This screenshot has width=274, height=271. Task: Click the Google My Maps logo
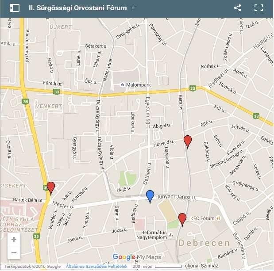(x=137, y=257)
